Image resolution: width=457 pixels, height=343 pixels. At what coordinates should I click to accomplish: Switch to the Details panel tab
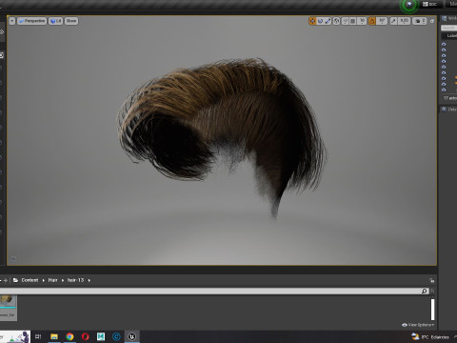point(449,110)
